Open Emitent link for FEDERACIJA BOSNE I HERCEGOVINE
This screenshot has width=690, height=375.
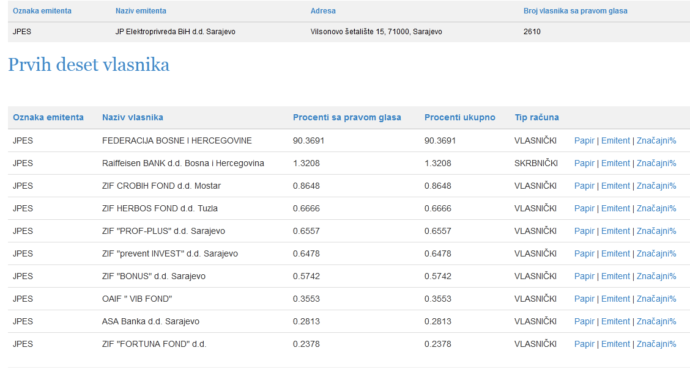tap(615, 140)
